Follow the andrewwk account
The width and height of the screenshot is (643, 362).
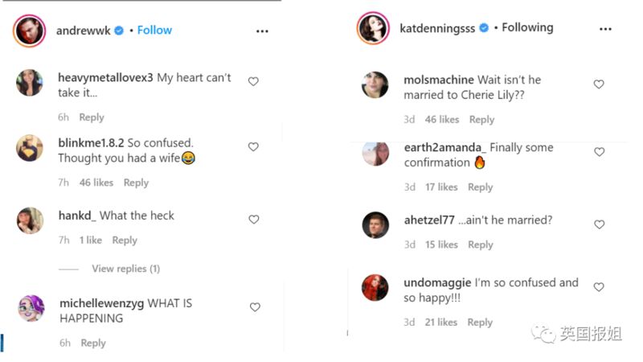pos(154,30)
